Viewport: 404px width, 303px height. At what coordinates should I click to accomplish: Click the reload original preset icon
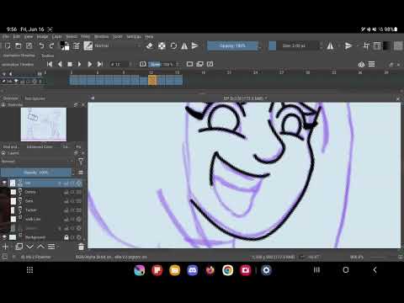click(173, 45)
